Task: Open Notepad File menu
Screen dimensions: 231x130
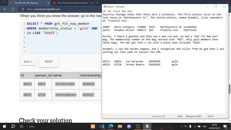Action: (x=104, y=11)
